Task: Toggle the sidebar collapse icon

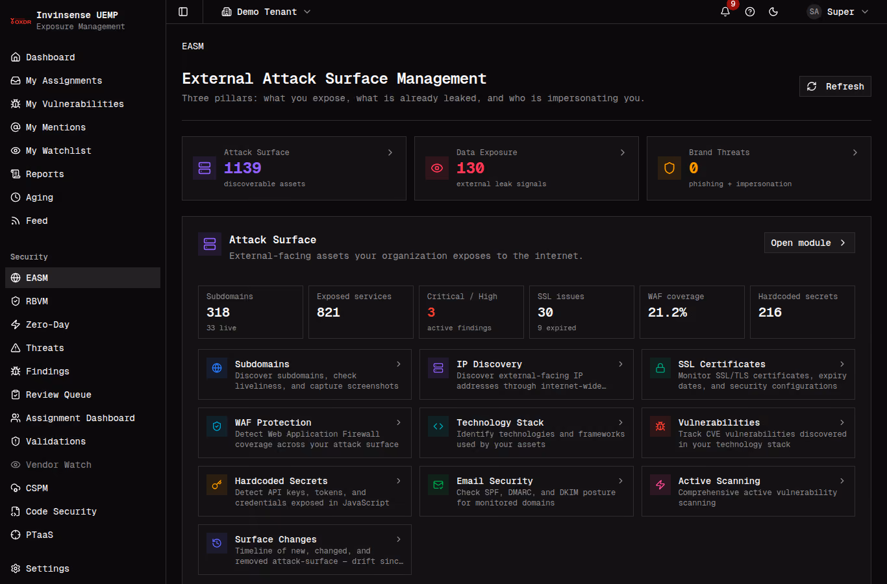Action: click(183, 12)
